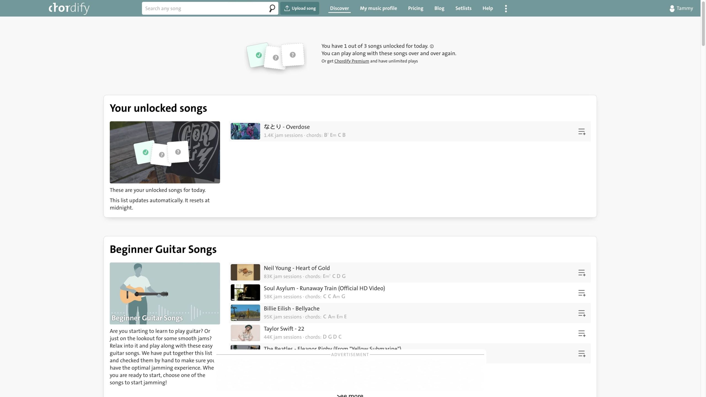Click the Chordify logo

coord(69,8)
